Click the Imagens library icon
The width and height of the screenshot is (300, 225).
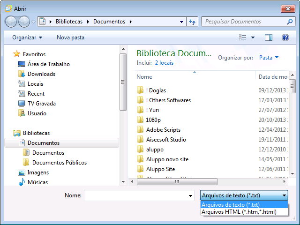(x=22, y=172)
